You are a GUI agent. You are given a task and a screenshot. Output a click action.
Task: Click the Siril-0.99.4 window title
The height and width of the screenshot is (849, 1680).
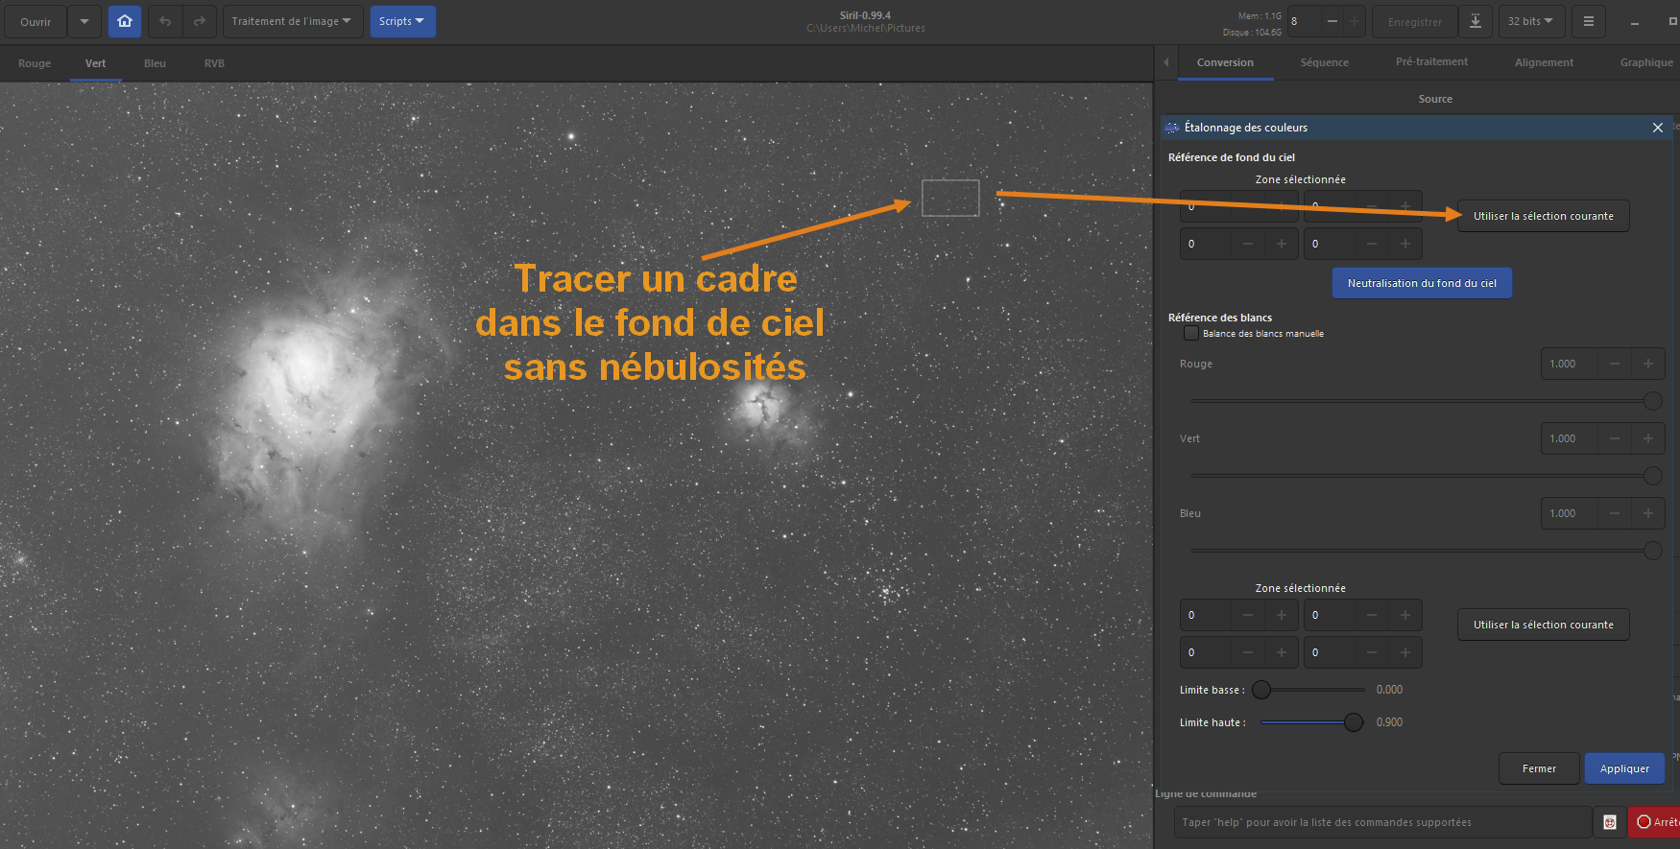tap(865, 15)
